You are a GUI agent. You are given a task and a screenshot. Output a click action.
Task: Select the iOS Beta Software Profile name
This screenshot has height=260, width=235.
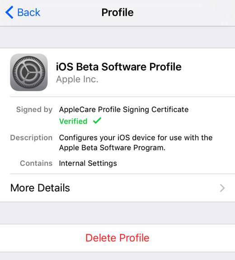[119, 67]
